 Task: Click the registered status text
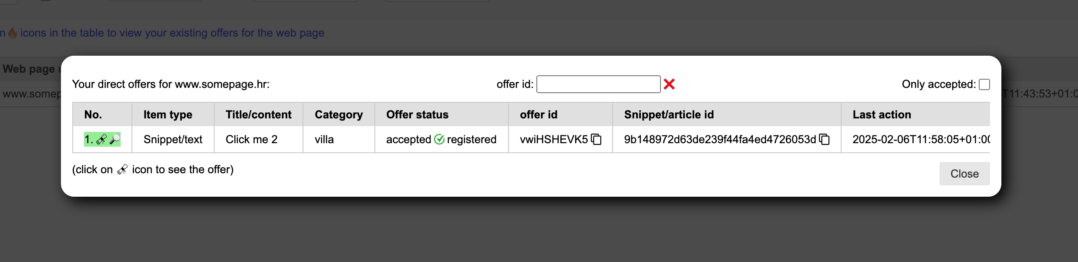pyautogui.click(x=472, y=139)
